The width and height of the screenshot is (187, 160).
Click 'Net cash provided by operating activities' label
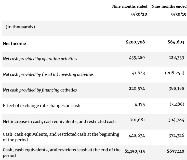[x=40, y=59]
